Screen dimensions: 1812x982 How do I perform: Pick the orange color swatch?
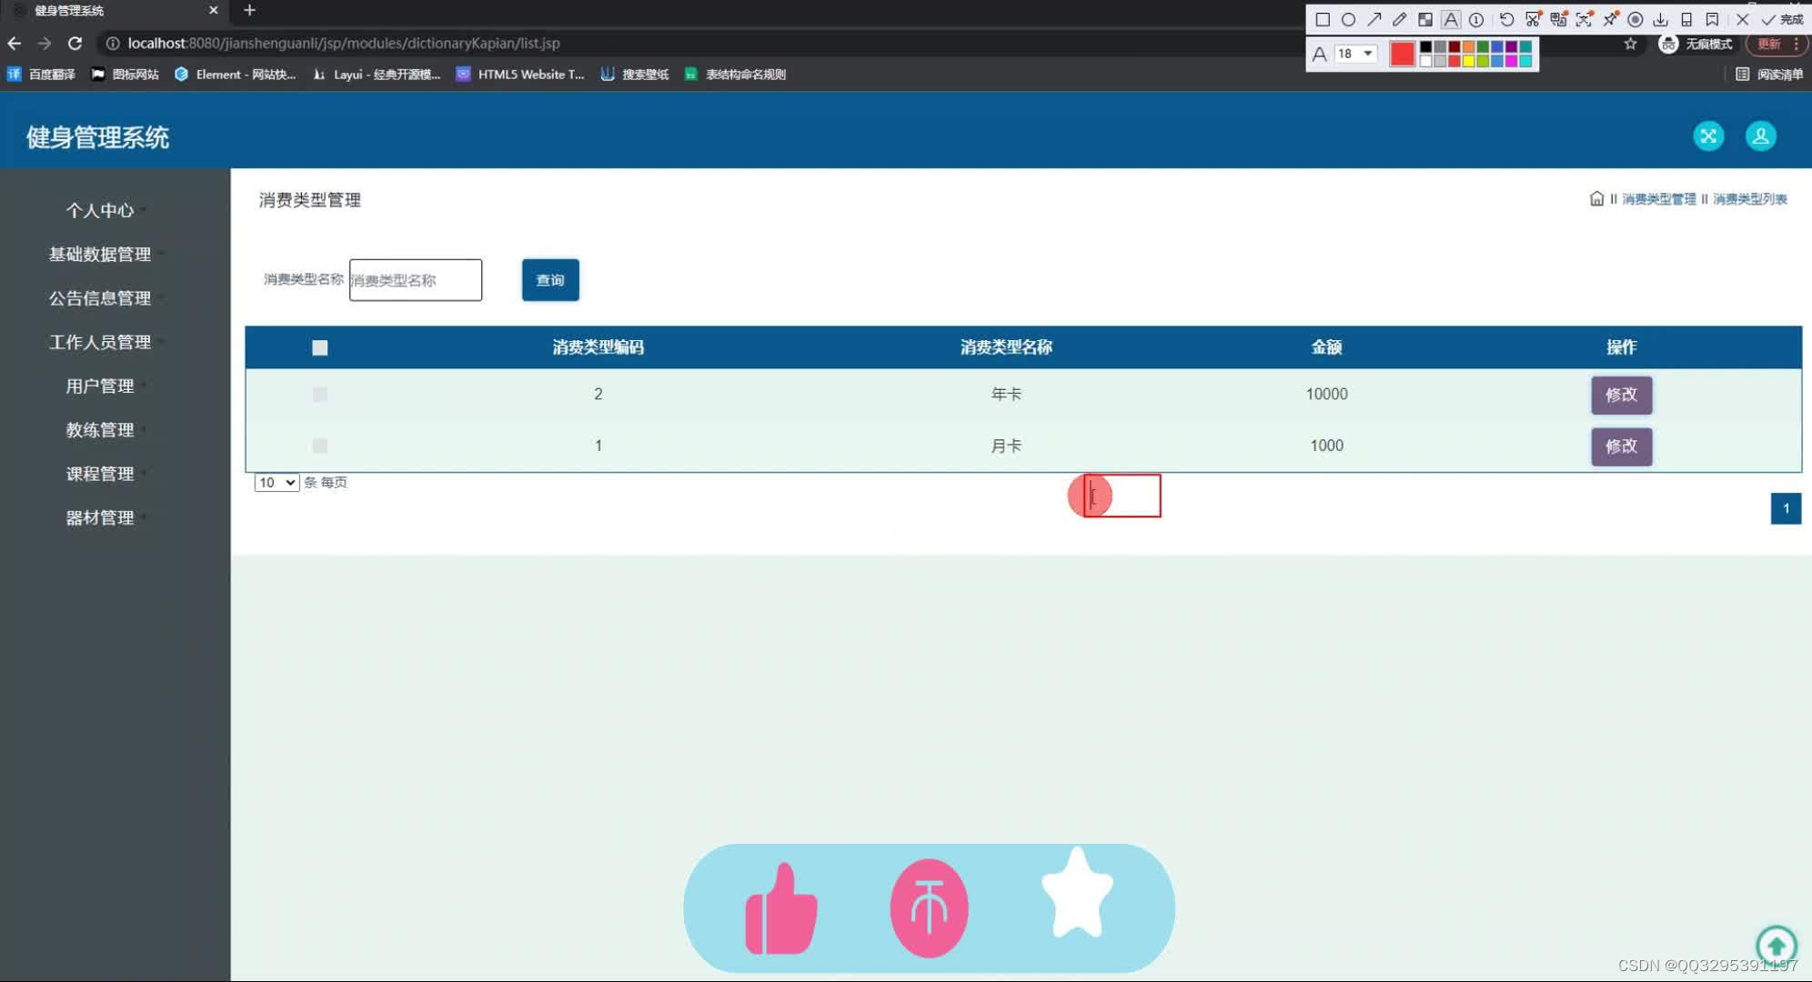pyautogui.click(x=1468, y=46)
